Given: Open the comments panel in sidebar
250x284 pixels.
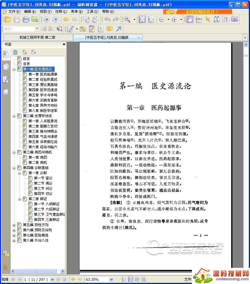Looking at the screenshot, I should (x=6, y=254).
